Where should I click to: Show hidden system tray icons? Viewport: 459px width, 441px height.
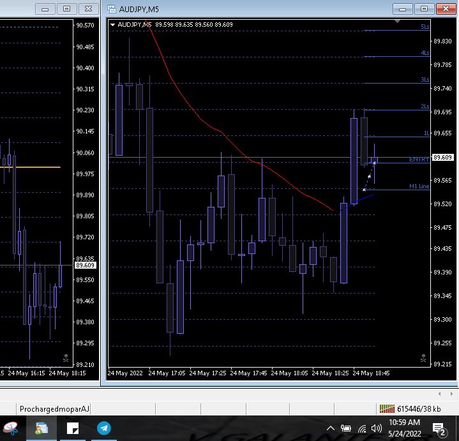click(331, 428)
